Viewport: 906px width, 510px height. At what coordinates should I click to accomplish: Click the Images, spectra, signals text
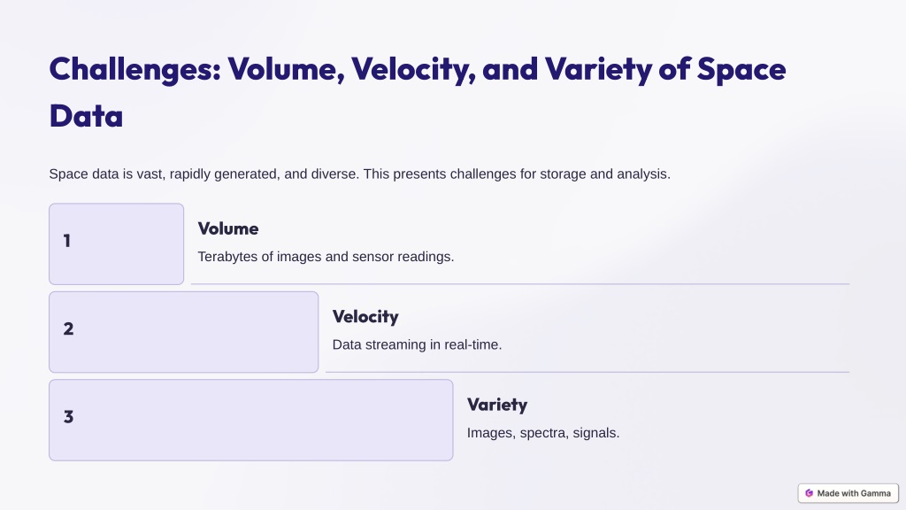click(543, 433)
